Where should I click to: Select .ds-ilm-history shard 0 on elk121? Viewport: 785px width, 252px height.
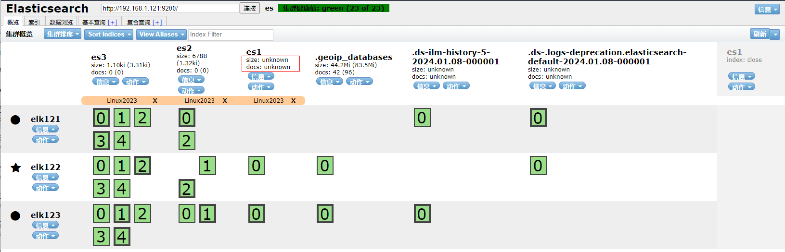[x=422, y=118]
